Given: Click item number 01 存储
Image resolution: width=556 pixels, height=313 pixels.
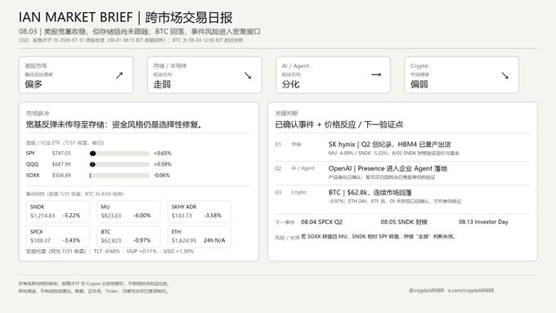Looking at the screenshot, I should coord(288,145).
